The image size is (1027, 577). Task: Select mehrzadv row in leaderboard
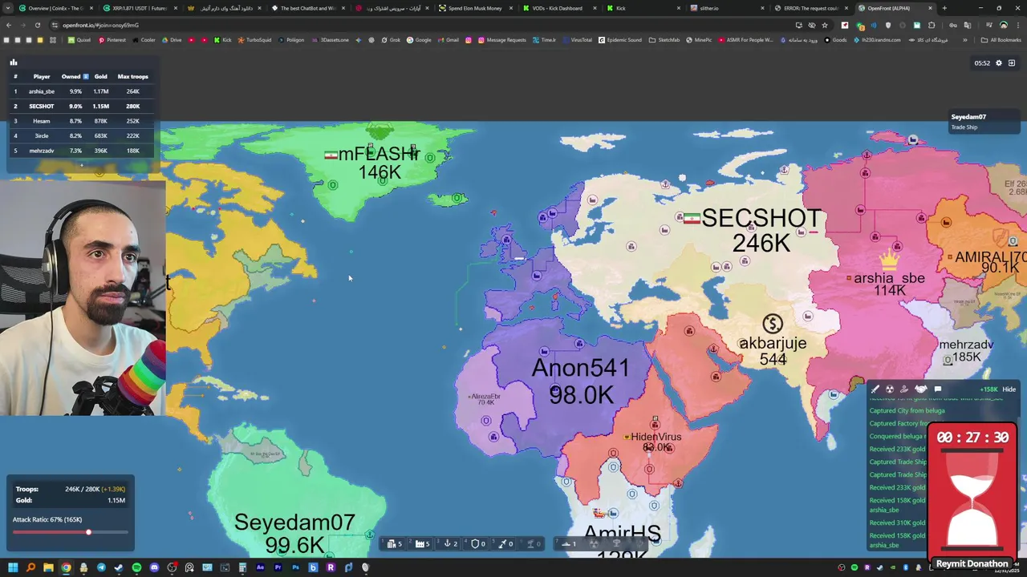80,151
